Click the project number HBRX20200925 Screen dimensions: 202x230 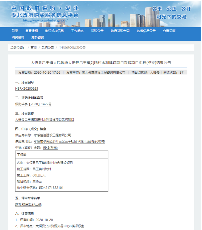click(x=27, y=89)
